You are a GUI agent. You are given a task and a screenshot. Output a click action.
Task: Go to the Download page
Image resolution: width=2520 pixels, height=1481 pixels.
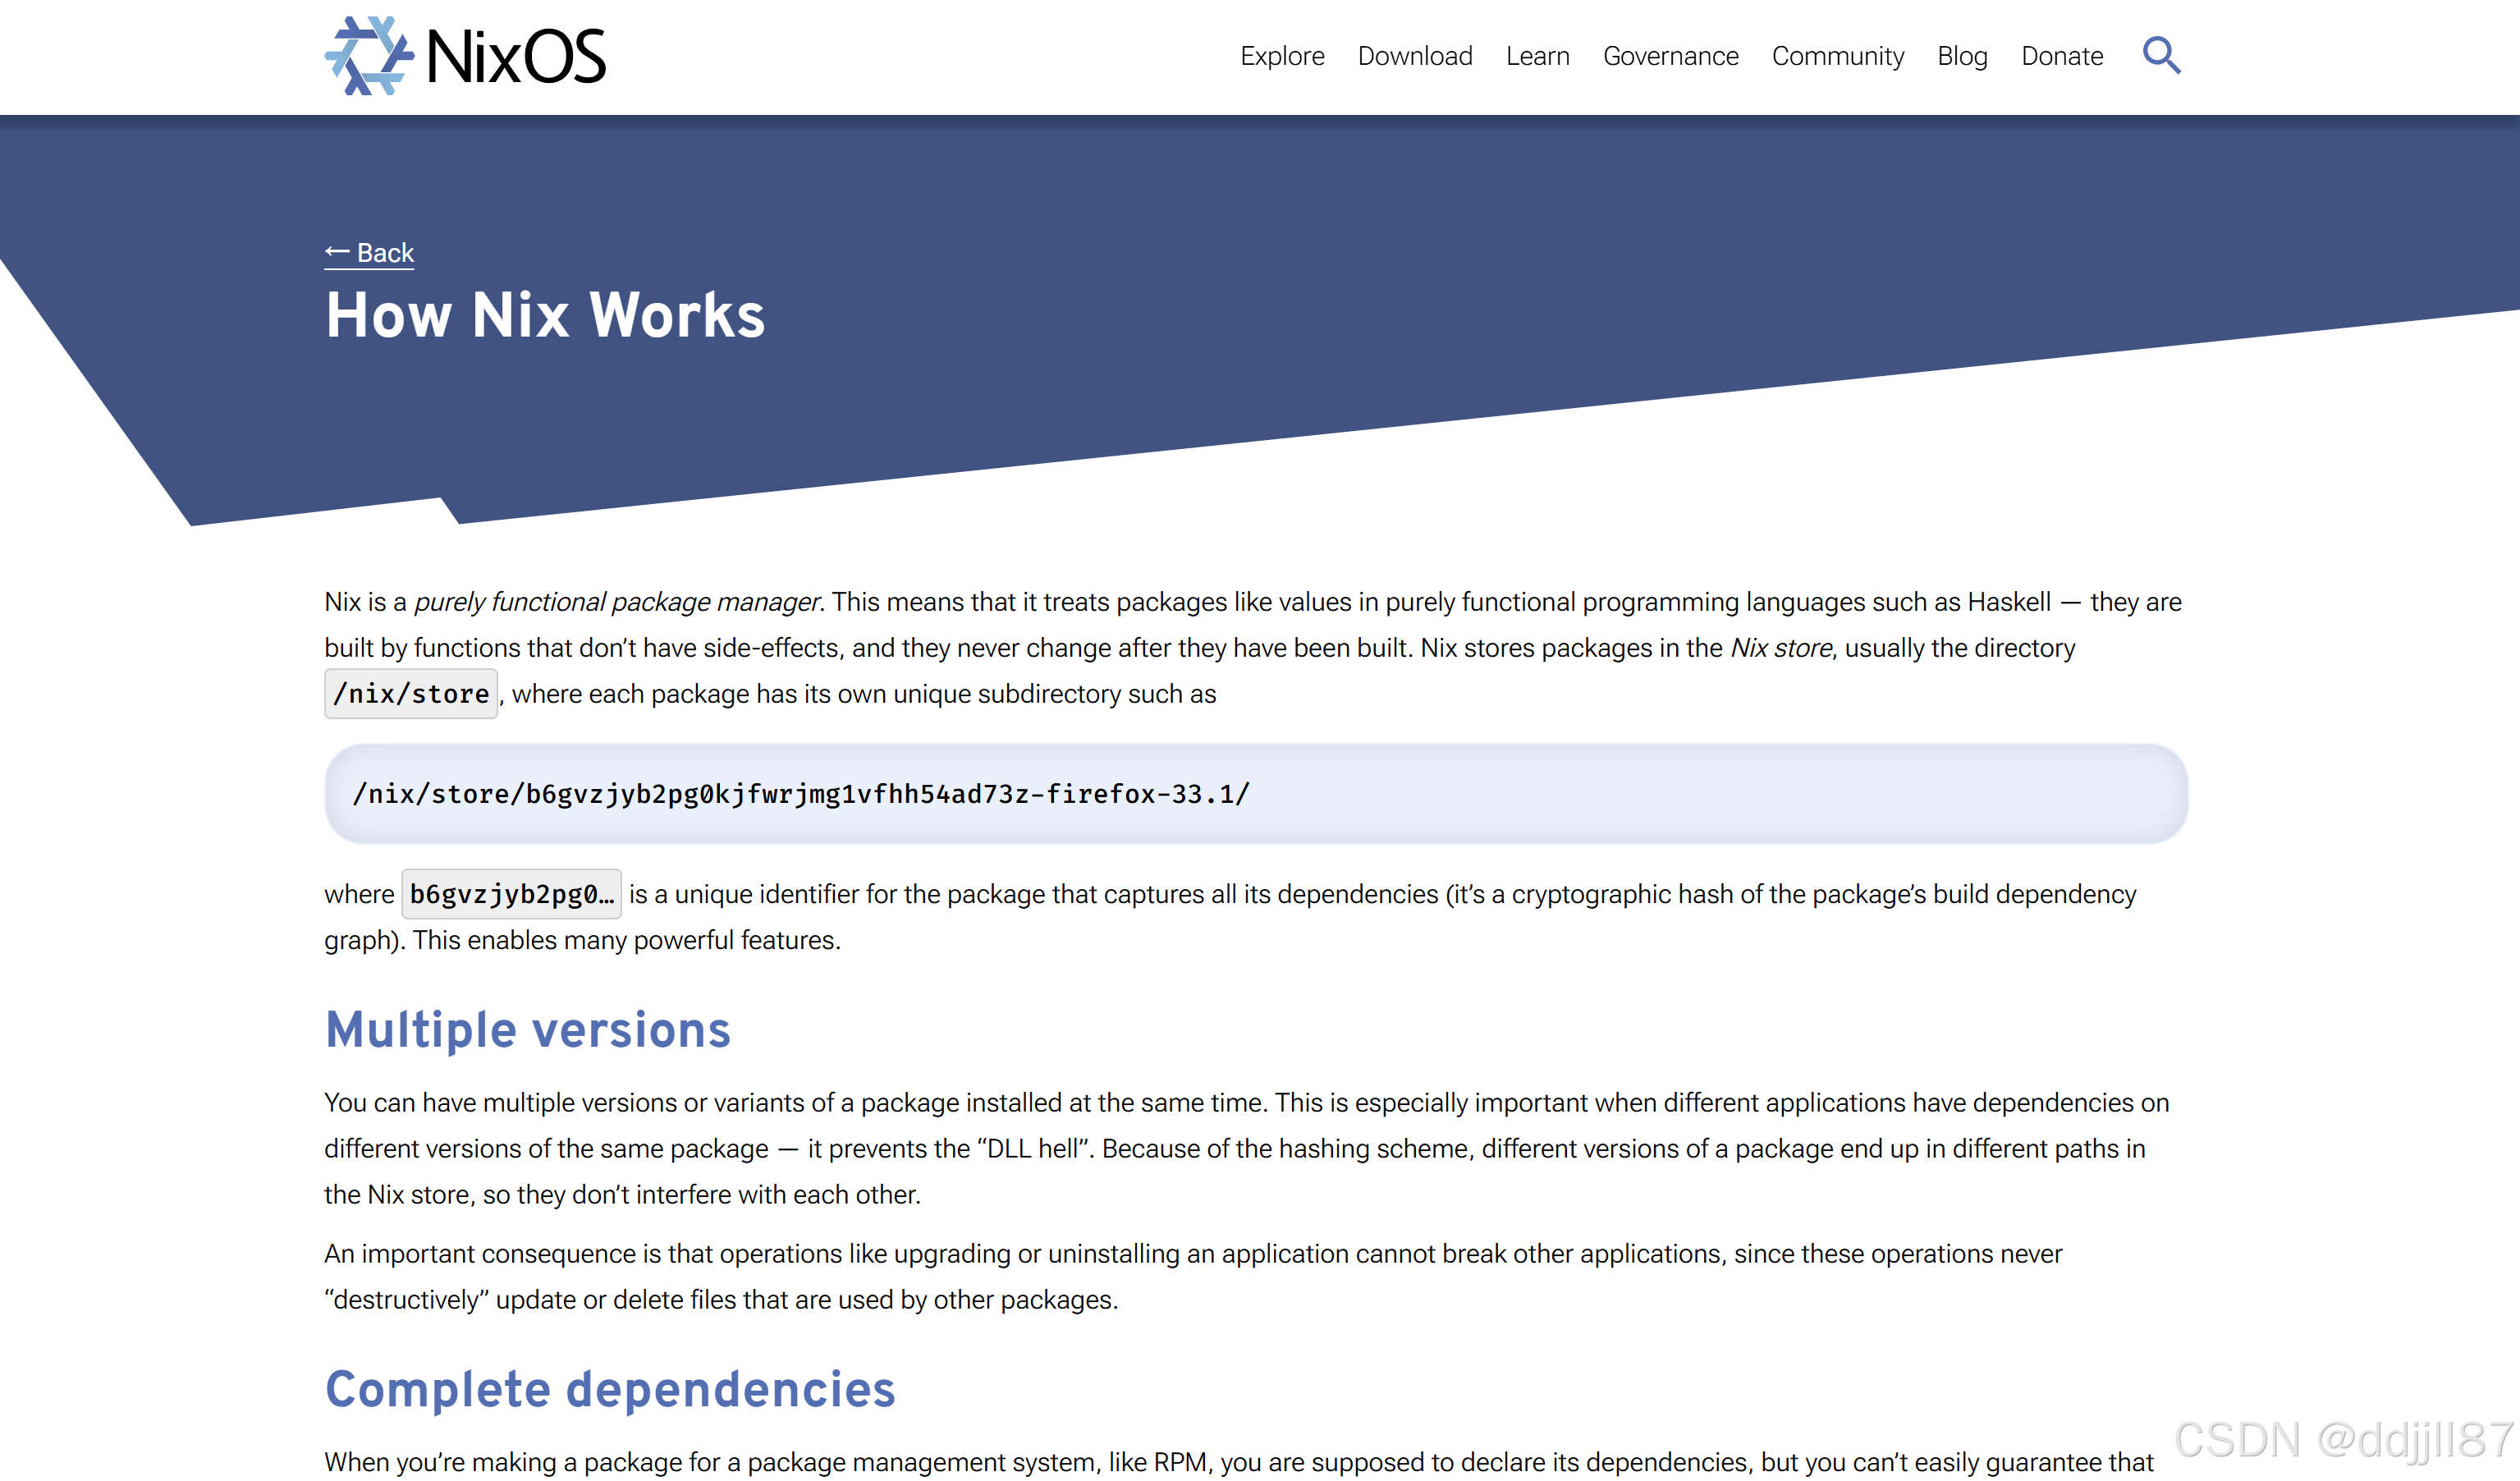1414,57
